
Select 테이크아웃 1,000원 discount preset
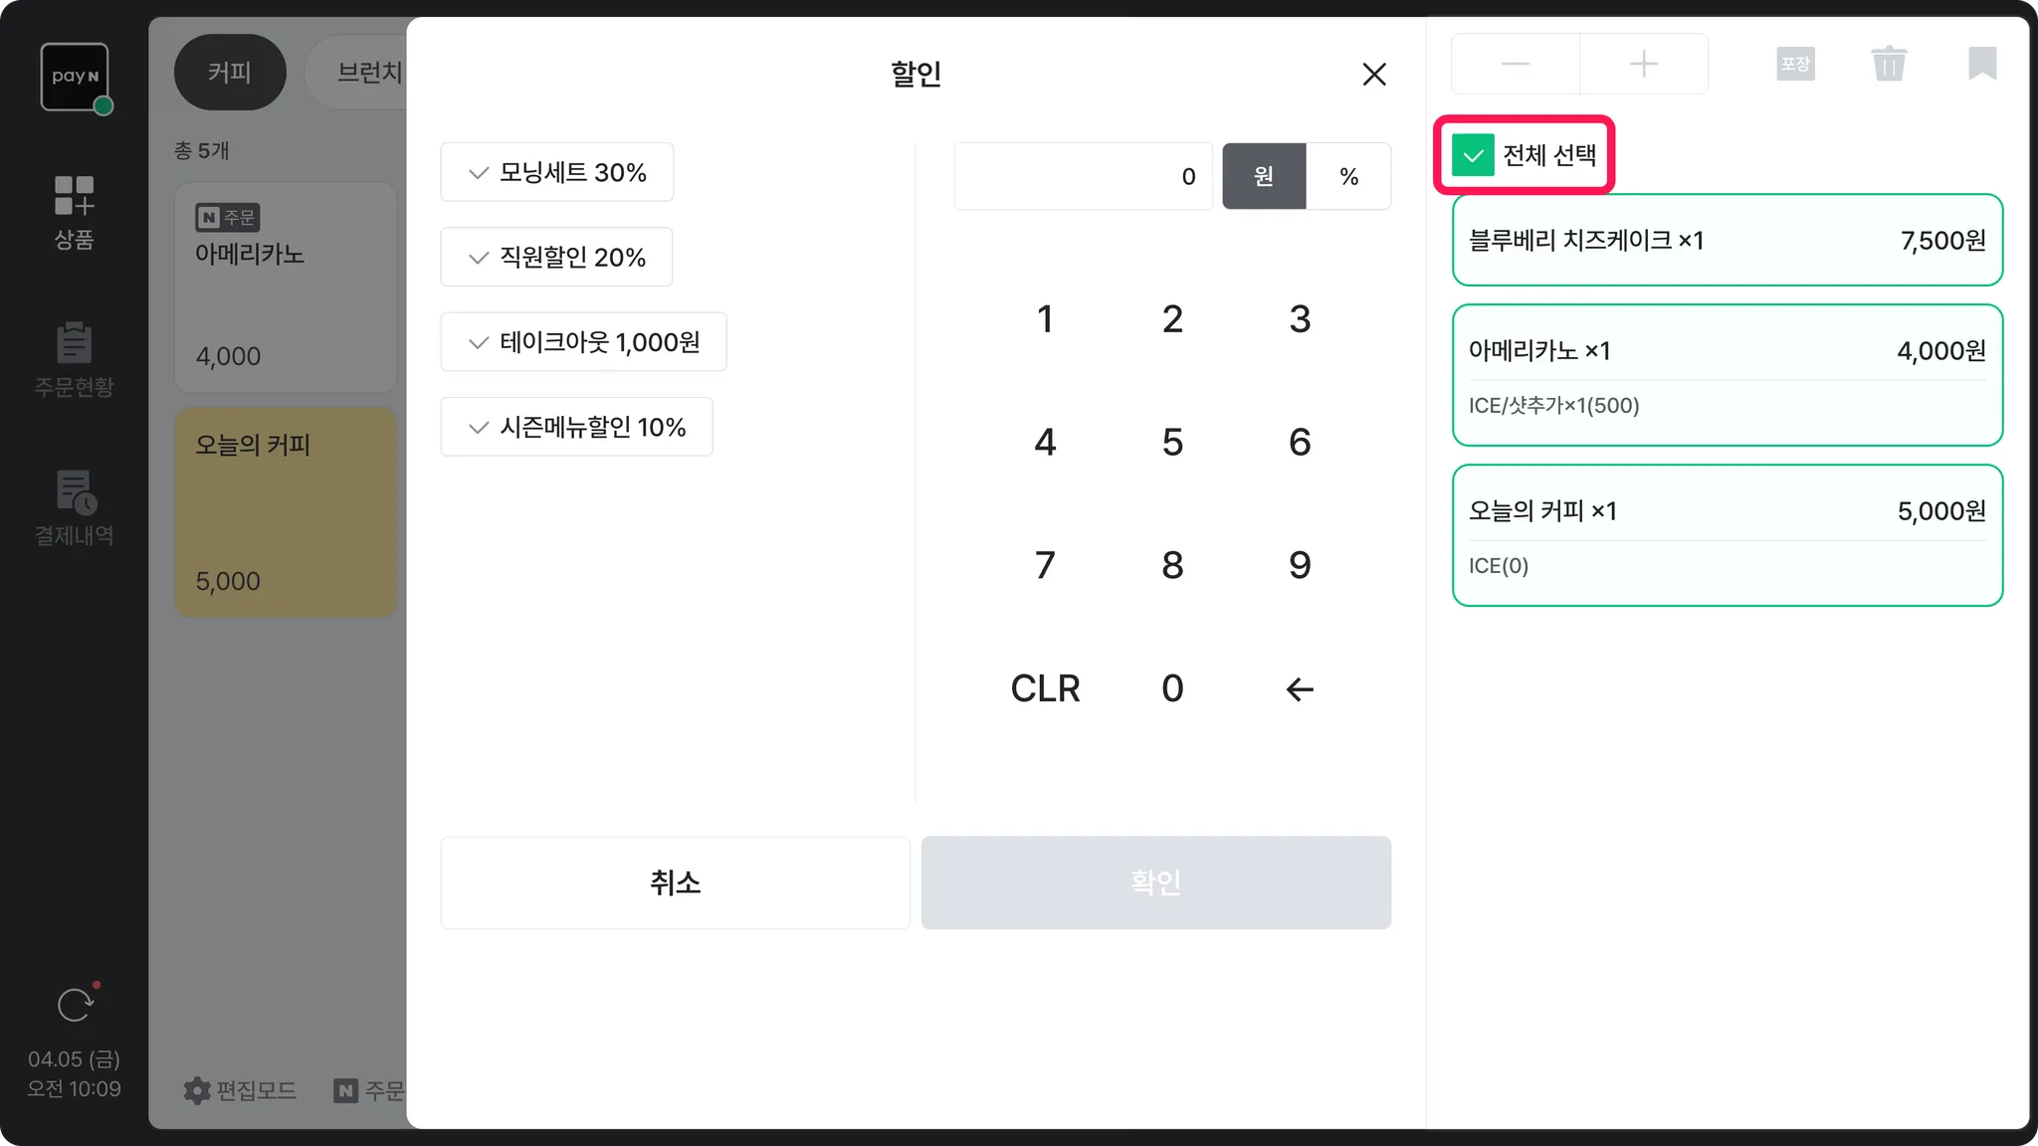[583, 342]
